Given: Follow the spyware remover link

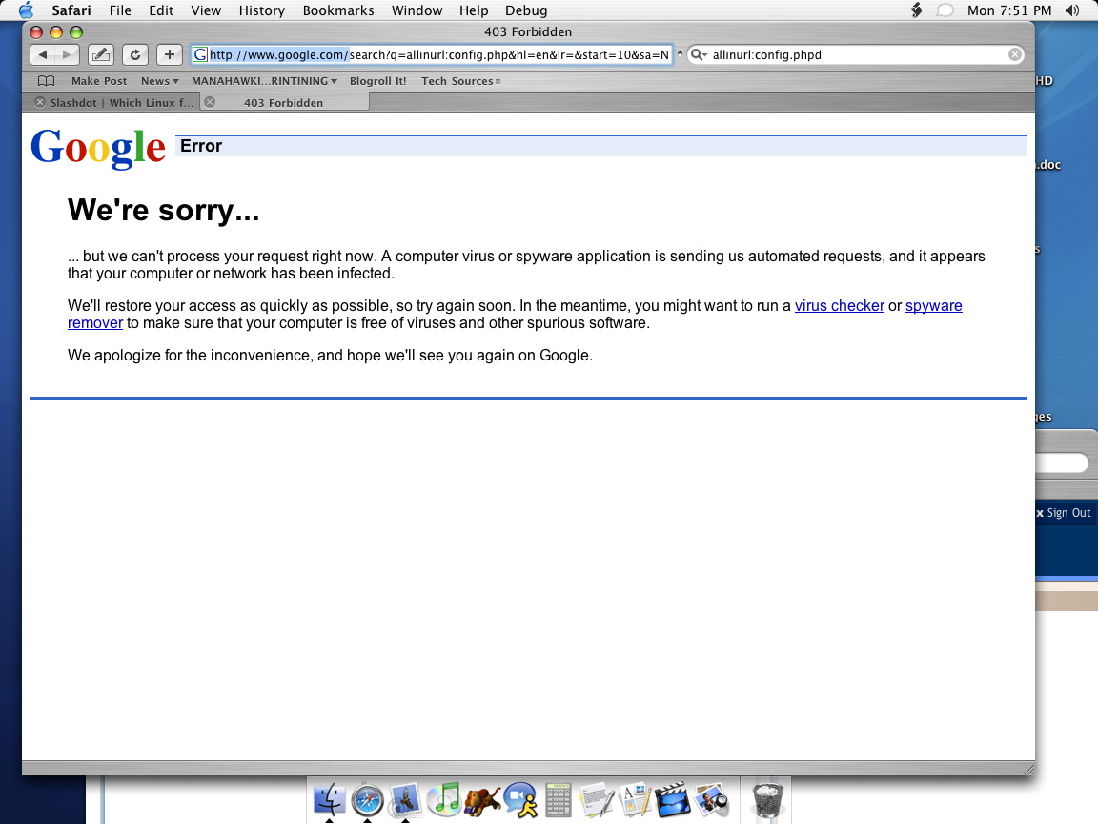Looking at the screenshot, I should [x=933, y=306].
